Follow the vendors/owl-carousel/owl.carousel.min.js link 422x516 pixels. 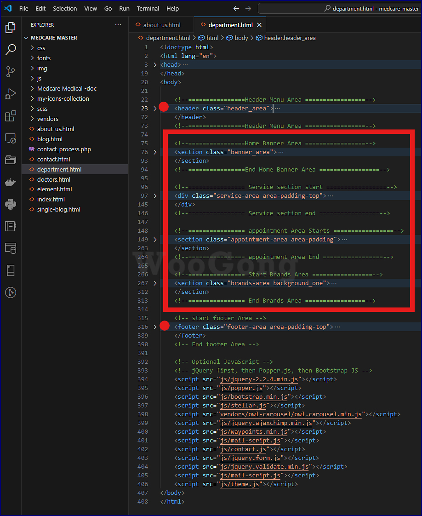(x=291, y=414)
